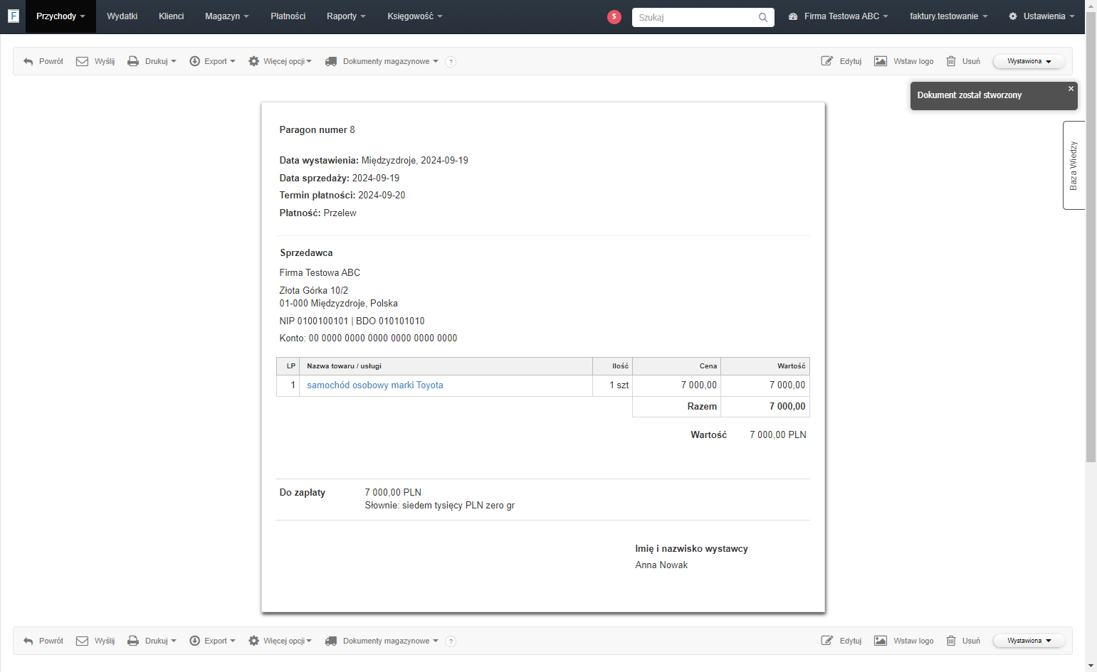Open the samochód osobowy marki Toyota link
Viewport: 1097px width, 672px height.
click(375, 385)
